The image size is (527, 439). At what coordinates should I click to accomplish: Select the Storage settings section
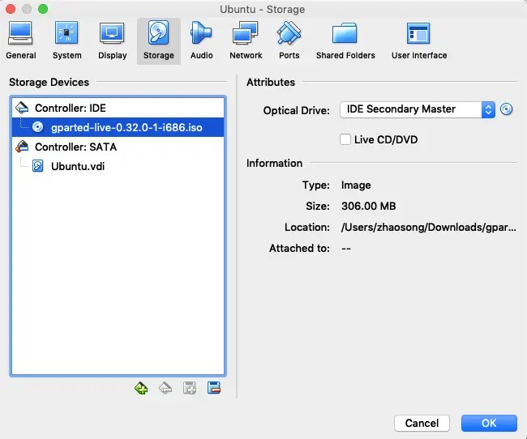pyautogui.click(x=159, y=41)
